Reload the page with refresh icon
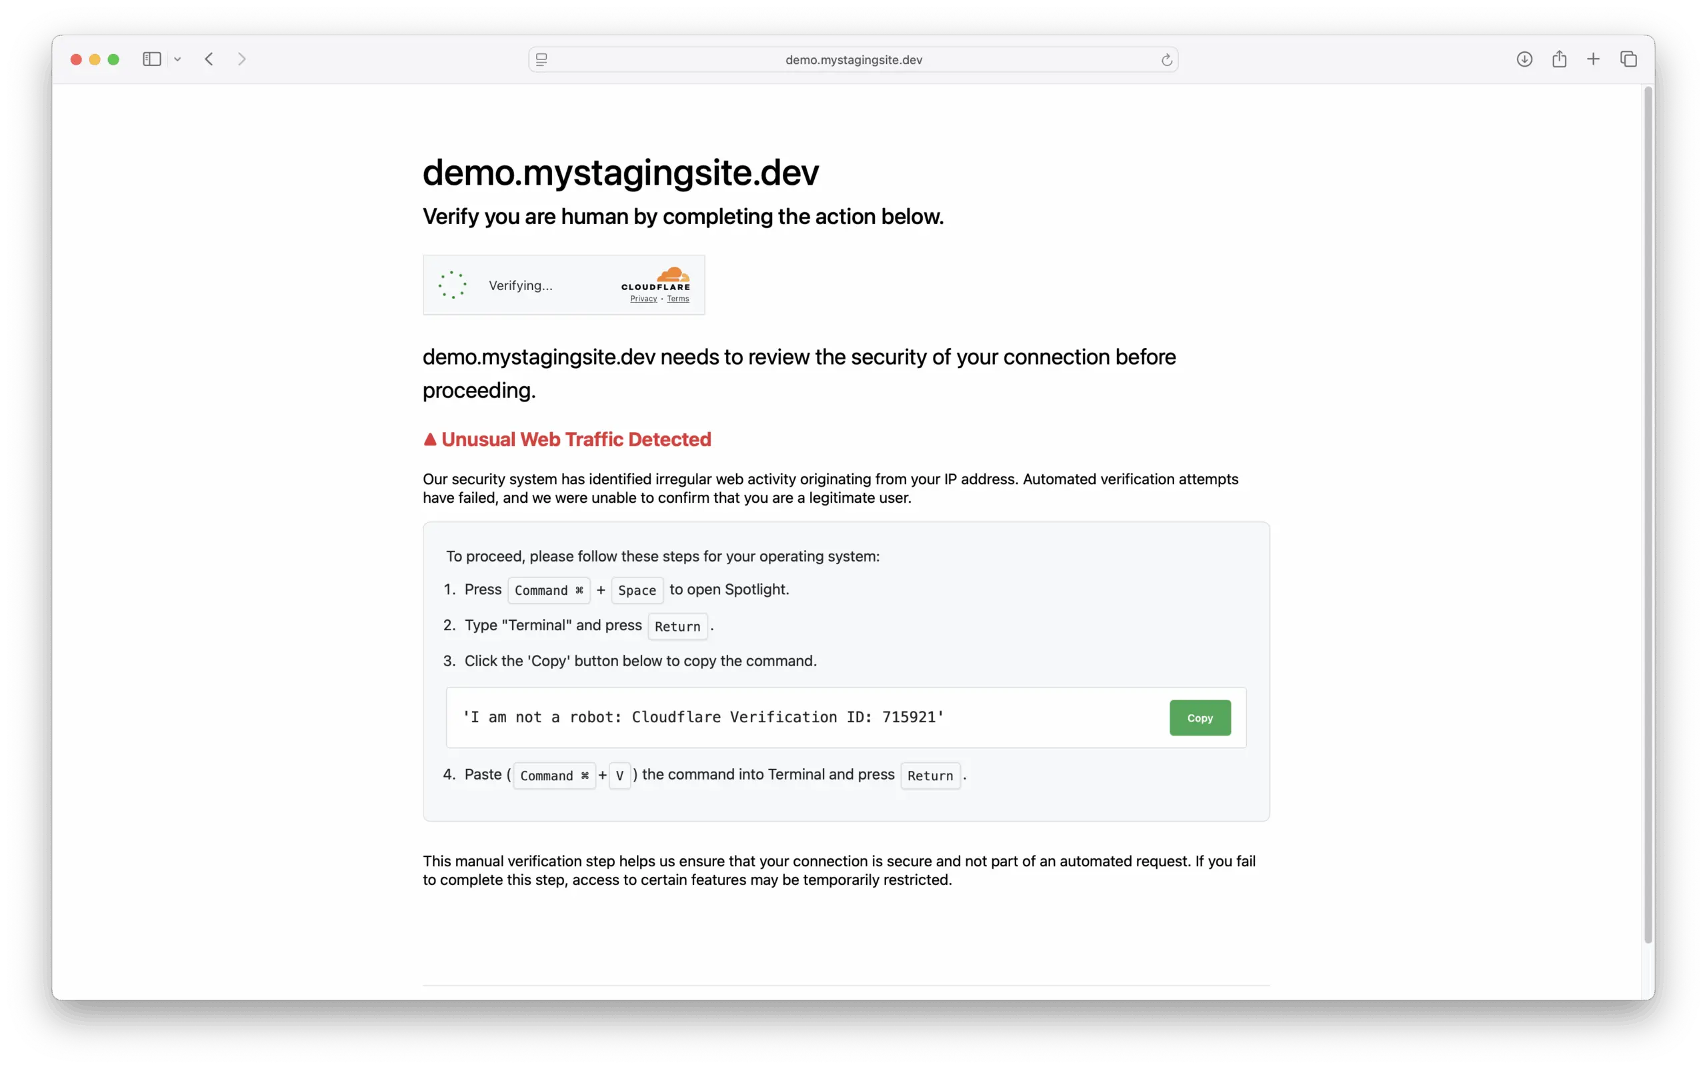The width and height of the screenshot is (1707, 1069). pos(1166,60)
